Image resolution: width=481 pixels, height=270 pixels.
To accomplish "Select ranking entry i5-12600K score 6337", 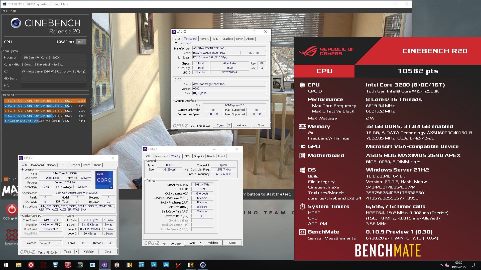I will (45, 116).
